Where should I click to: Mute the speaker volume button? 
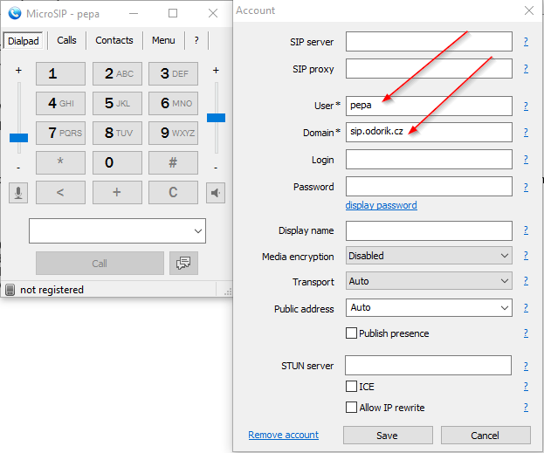pos(216,193)
